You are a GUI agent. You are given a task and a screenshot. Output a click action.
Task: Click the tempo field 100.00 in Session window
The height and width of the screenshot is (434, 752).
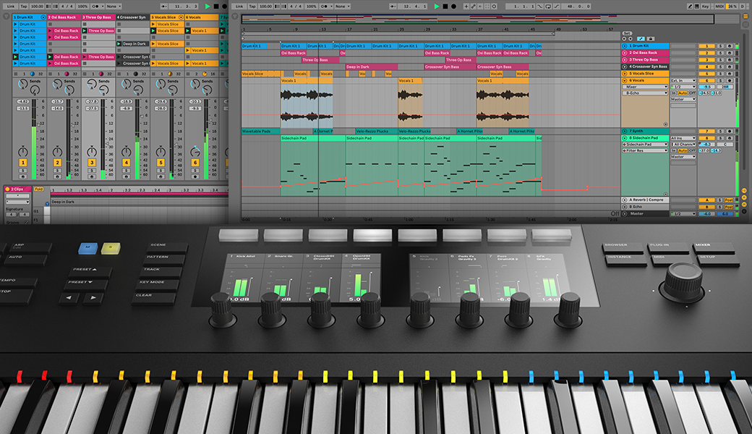(37, 7)
